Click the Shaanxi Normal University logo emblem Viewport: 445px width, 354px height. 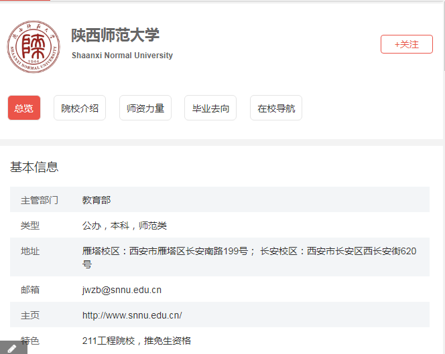coord(34,47)
